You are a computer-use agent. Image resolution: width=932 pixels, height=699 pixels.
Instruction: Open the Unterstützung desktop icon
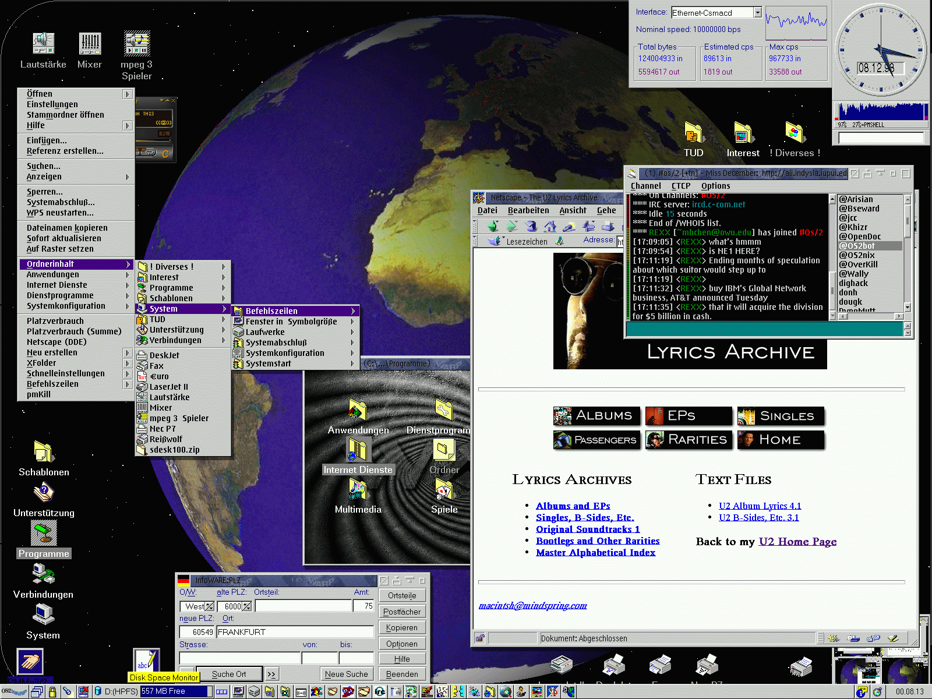tap(44, 493)
